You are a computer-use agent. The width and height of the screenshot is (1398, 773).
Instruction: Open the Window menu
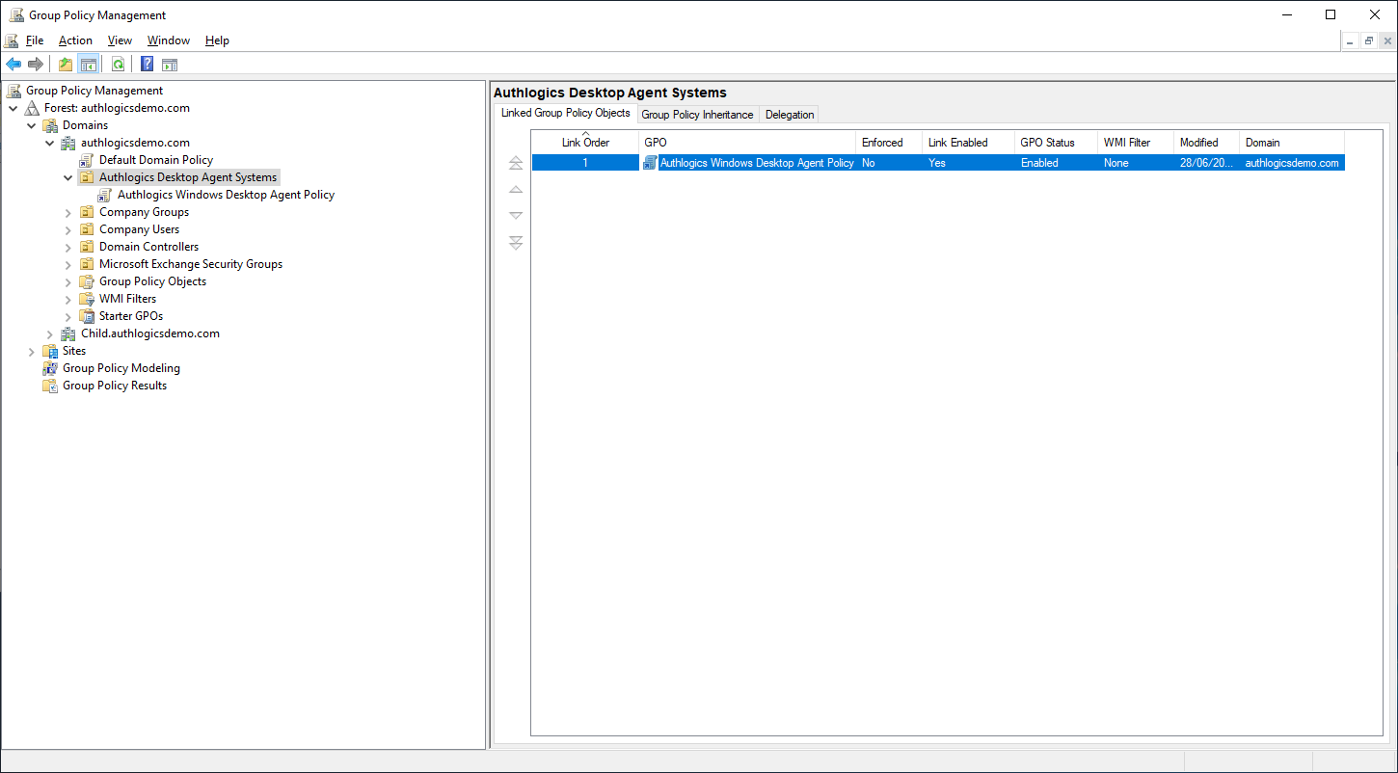click(x=169, y=40)
